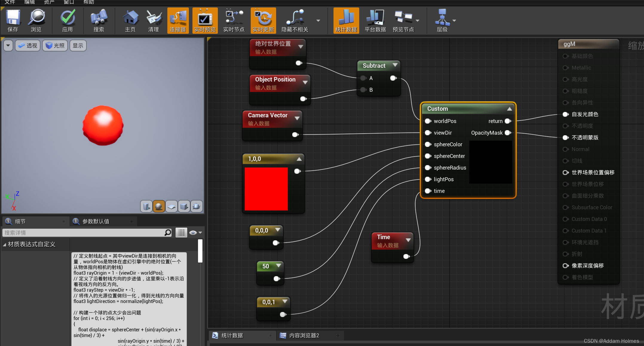
Task: Click the 光照 lighting button in viewport
Action: [x=55, y=45]
